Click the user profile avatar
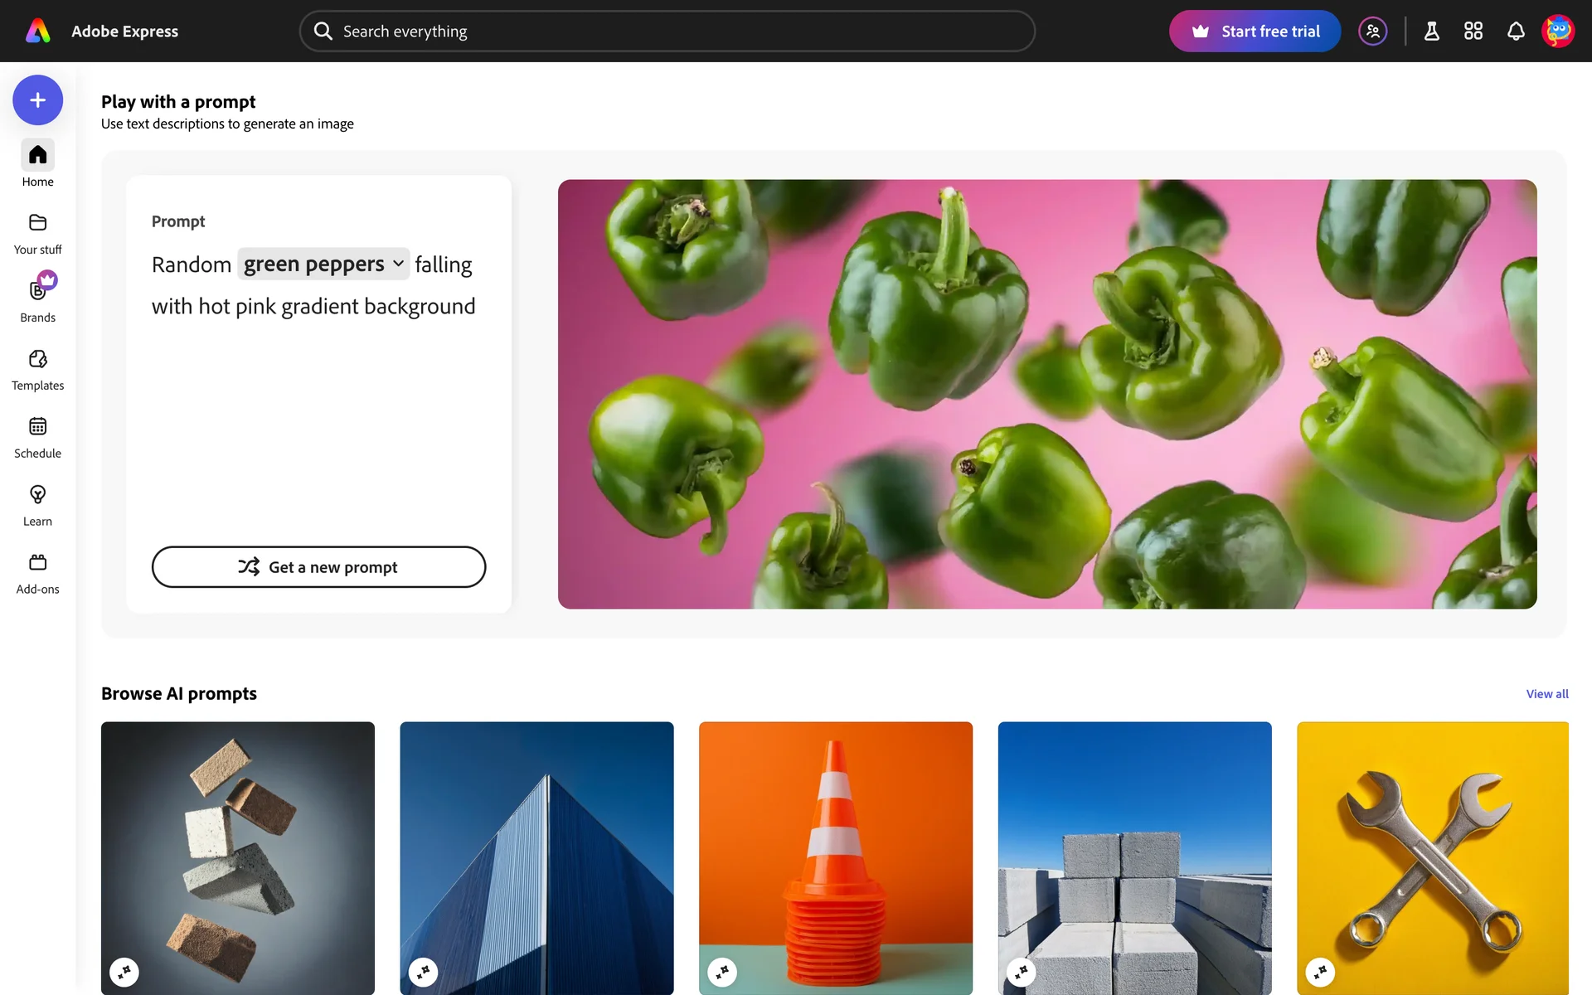 1558,32
